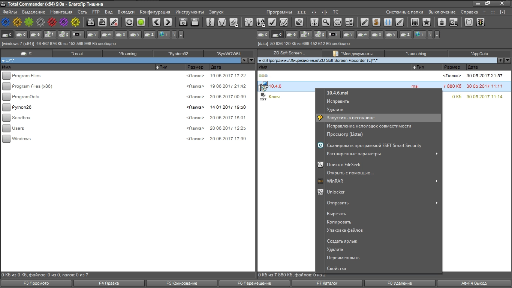
Task: Click the F5 Копирование button
Action: coord(182,283)
